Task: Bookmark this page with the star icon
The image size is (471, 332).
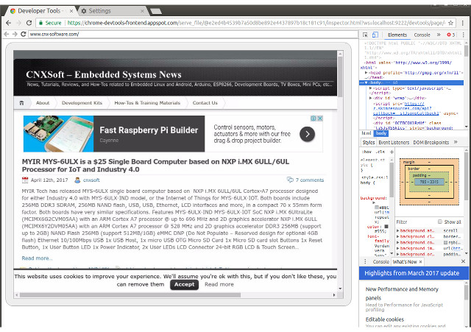Action: [x=450, y=23]
